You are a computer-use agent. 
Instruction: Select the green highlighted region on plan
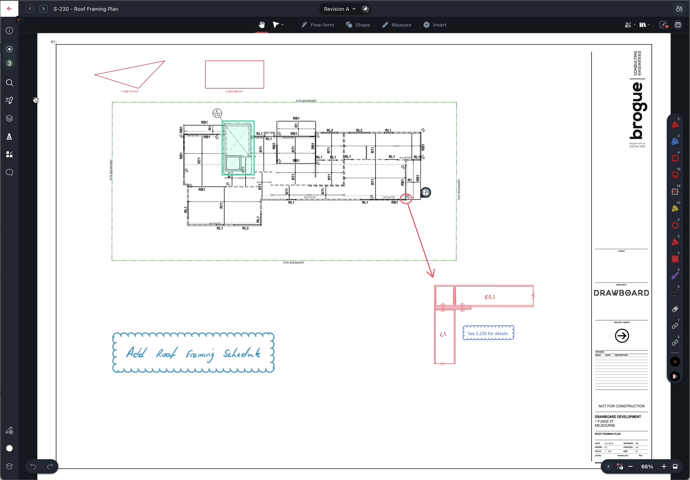238,148
